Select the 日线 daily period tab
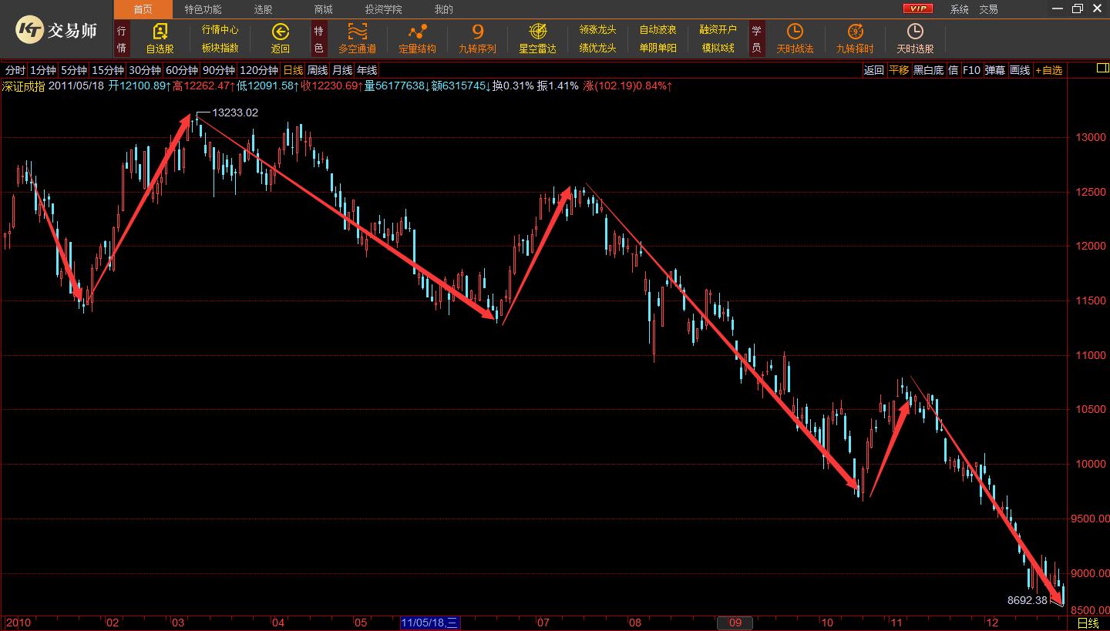The image size is (1110, 631). tap(293, 70)
